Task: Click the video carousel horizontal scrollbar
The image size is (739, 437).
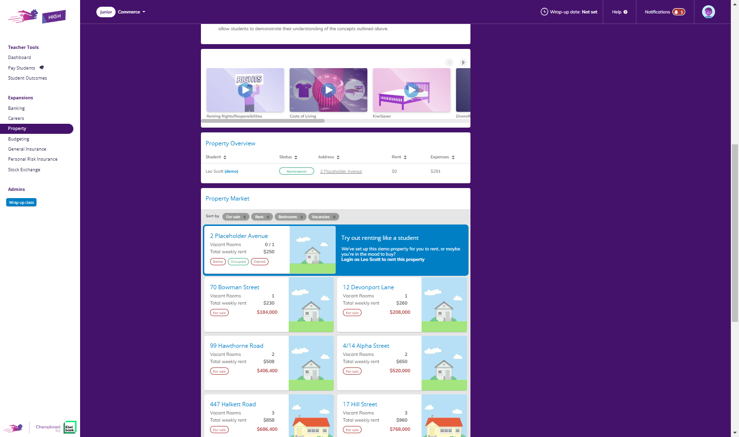Action: pyautogui.click(x=263, y=121)
